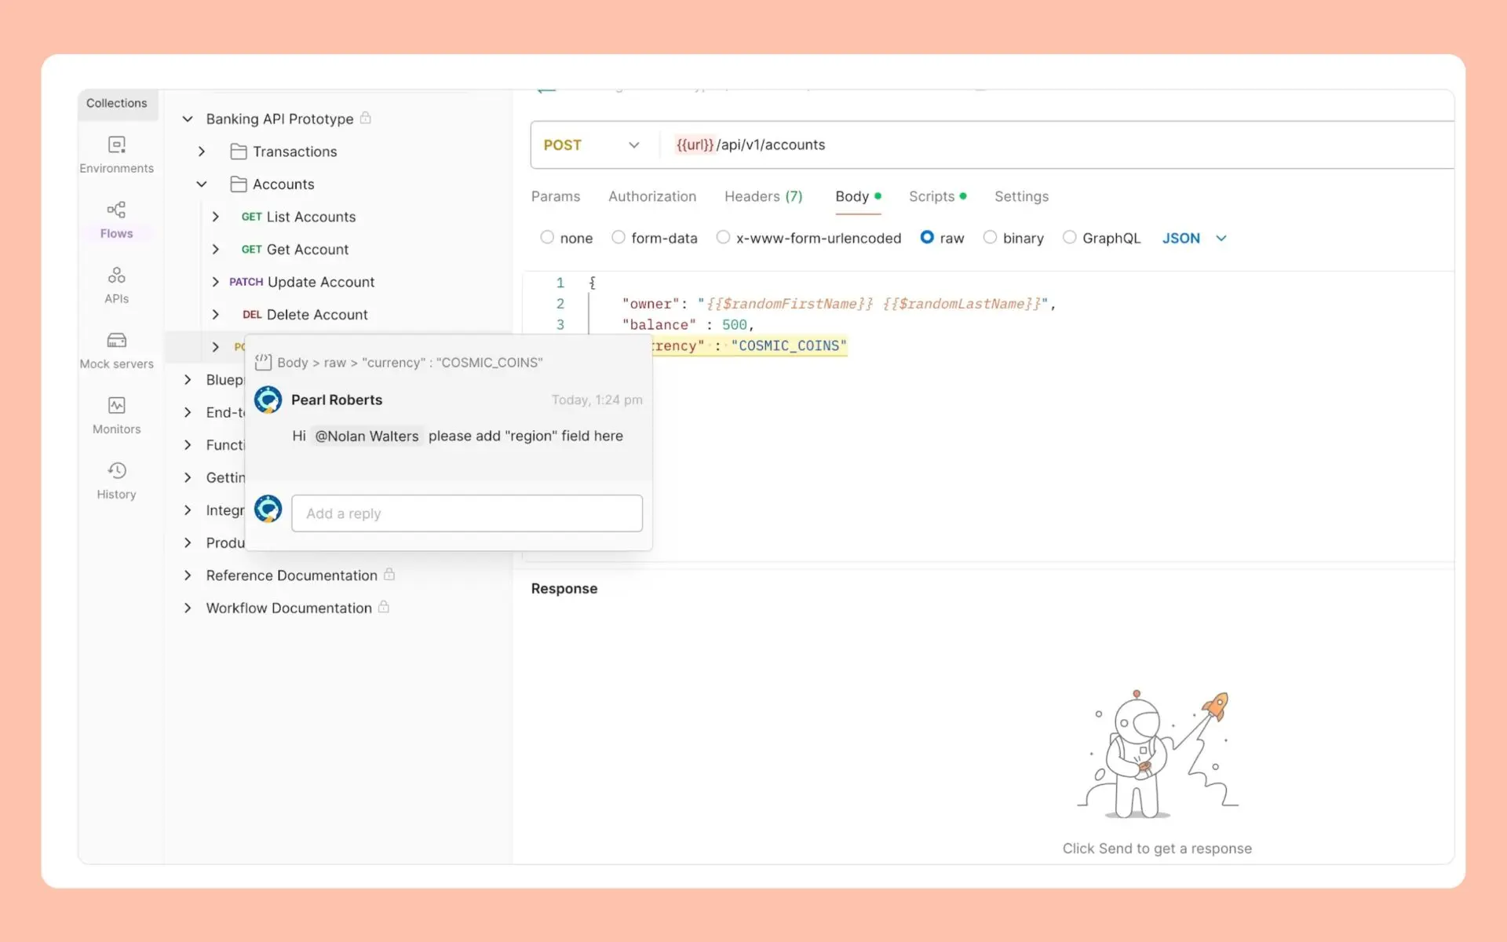Collapse the Banking API Prototype collection

tap(188, 119)
